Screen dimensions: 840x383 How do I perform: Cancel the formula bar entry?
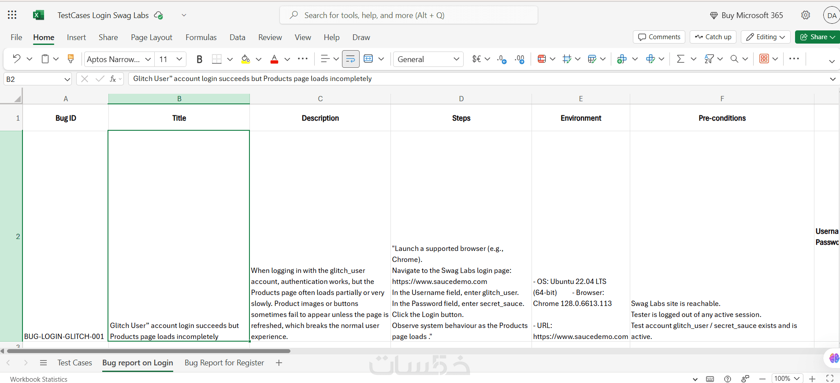pyautogui.click(x=85, y=79)
